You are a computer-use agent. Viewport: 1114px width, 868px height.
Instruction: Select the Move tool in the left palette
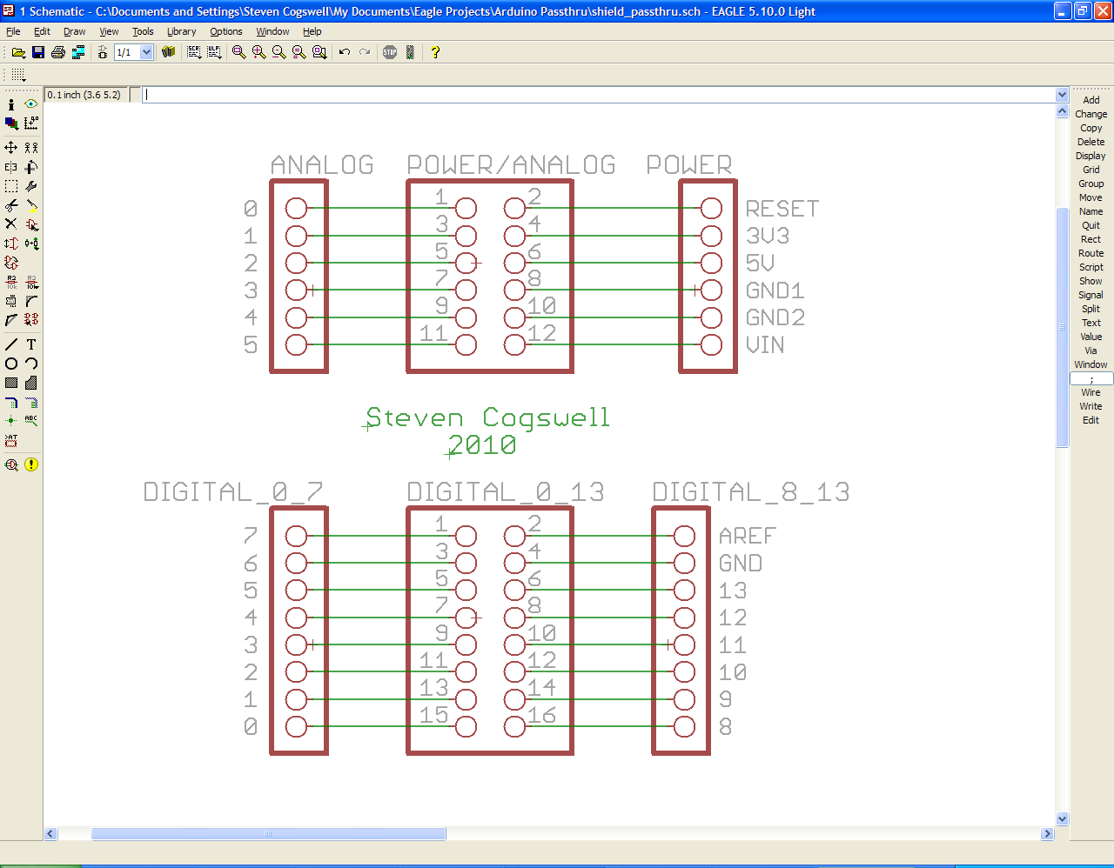click(11, 148)
